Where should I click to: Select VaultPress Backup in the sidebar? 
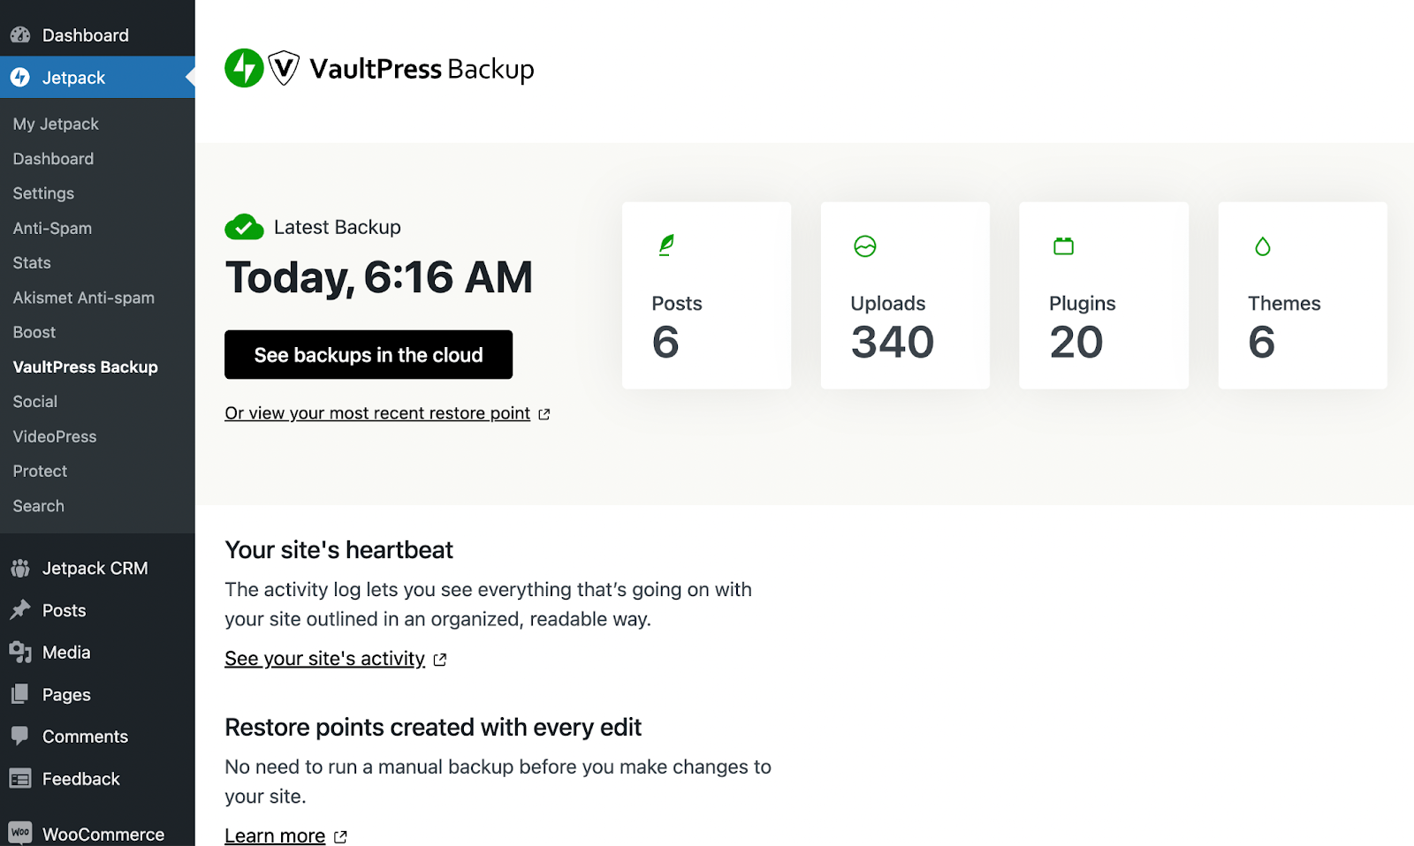coord(85,366)
